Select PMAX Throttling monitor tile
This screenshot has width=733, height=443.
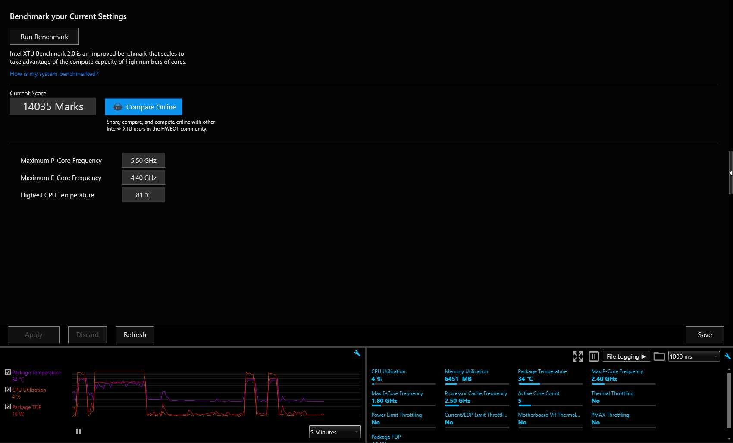point(623,420)
